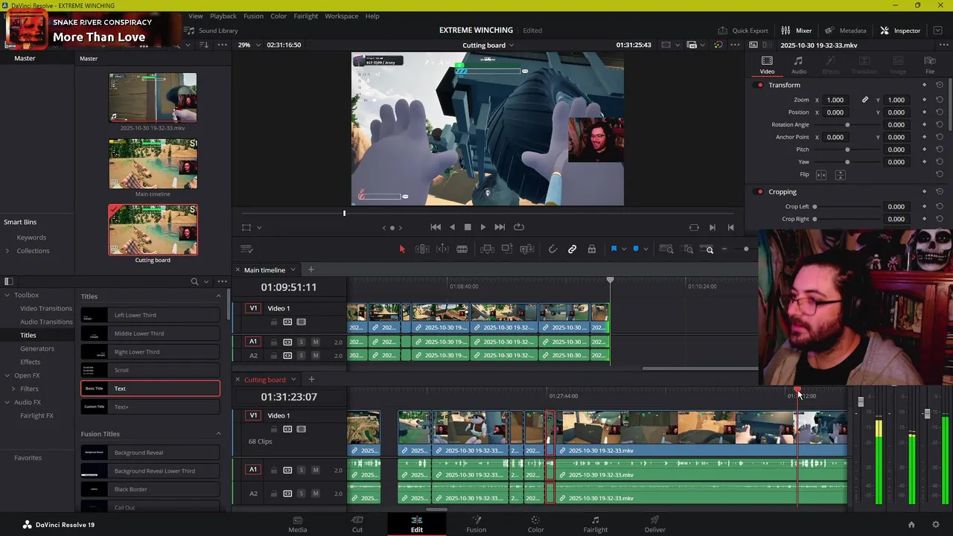Click Play Reverse button
This screenshot has height=536, width=953.
click(452, 227)
